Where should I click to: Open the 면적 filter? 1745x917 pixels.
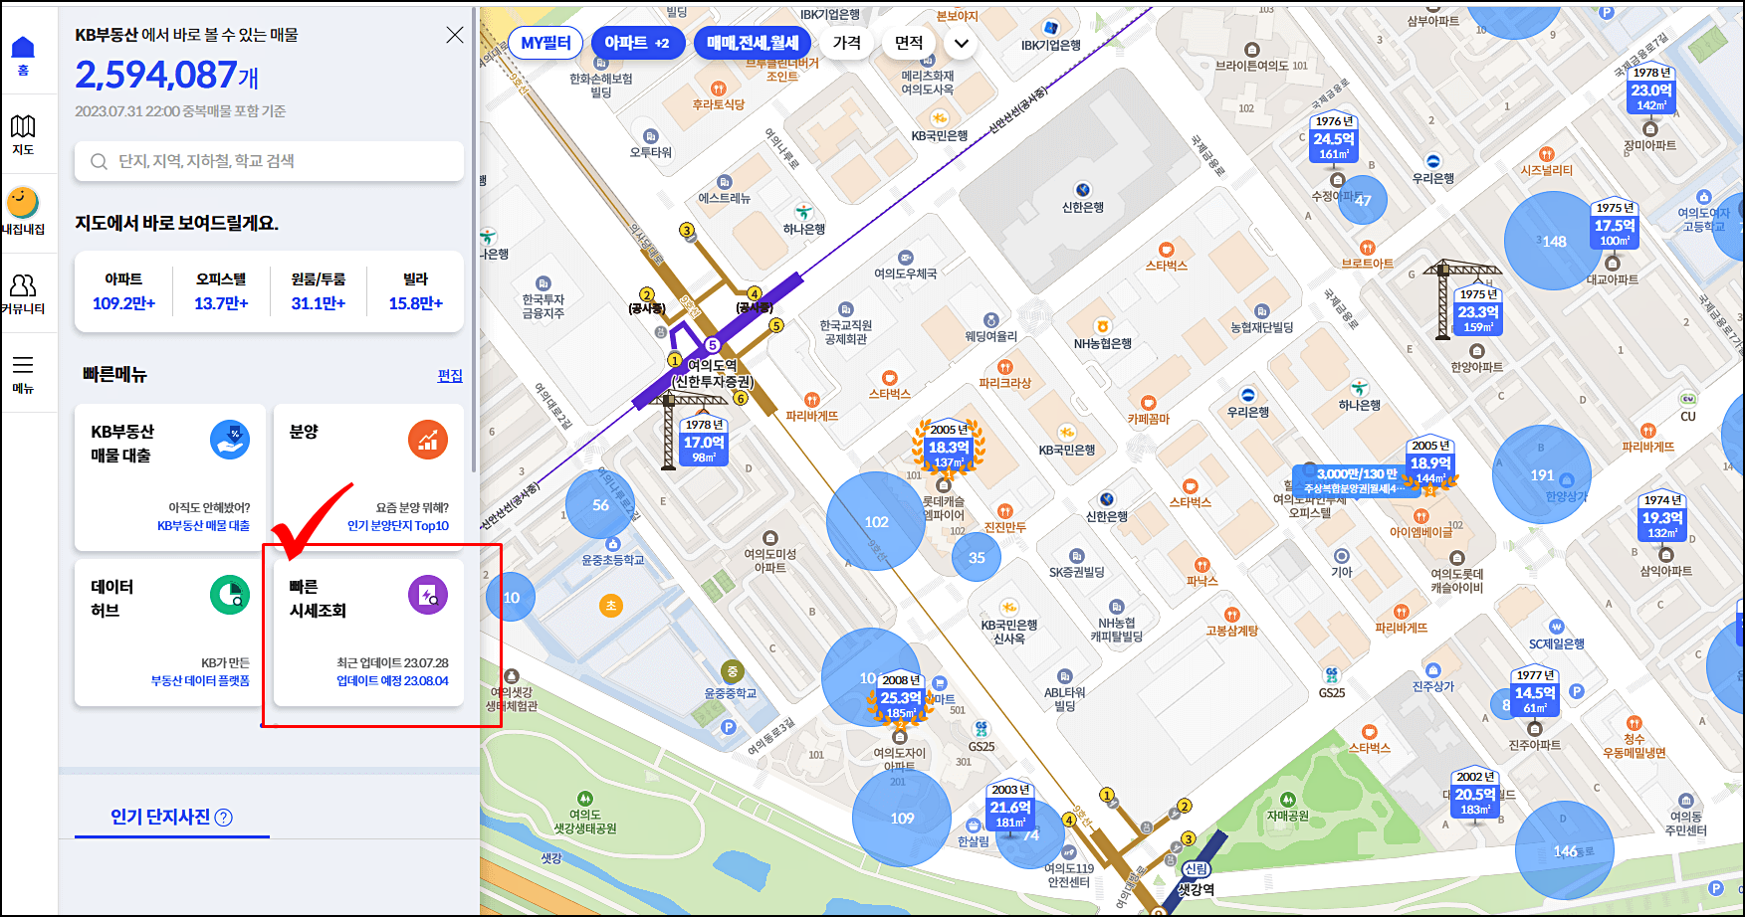tap(909, 43)
